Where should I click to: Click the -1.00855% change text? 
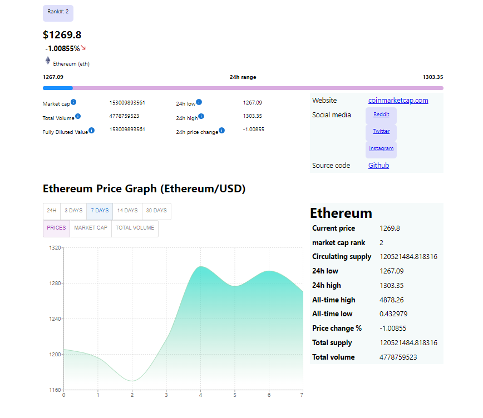click(62, 48)
